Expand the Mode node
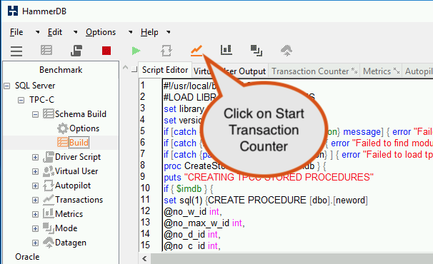This screenshot has width=433, height=264. pyautogui.click(x=35, y=229)
